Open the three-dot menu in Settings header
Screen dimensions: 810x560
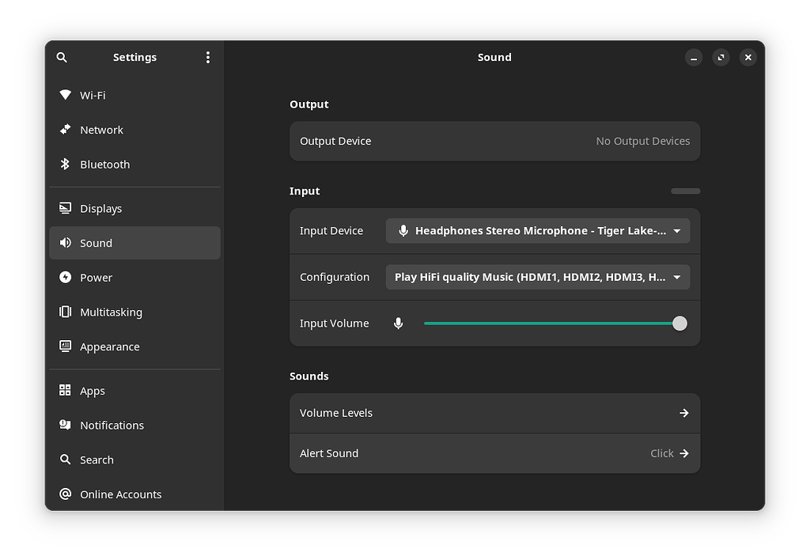click(x=207, y=57)
